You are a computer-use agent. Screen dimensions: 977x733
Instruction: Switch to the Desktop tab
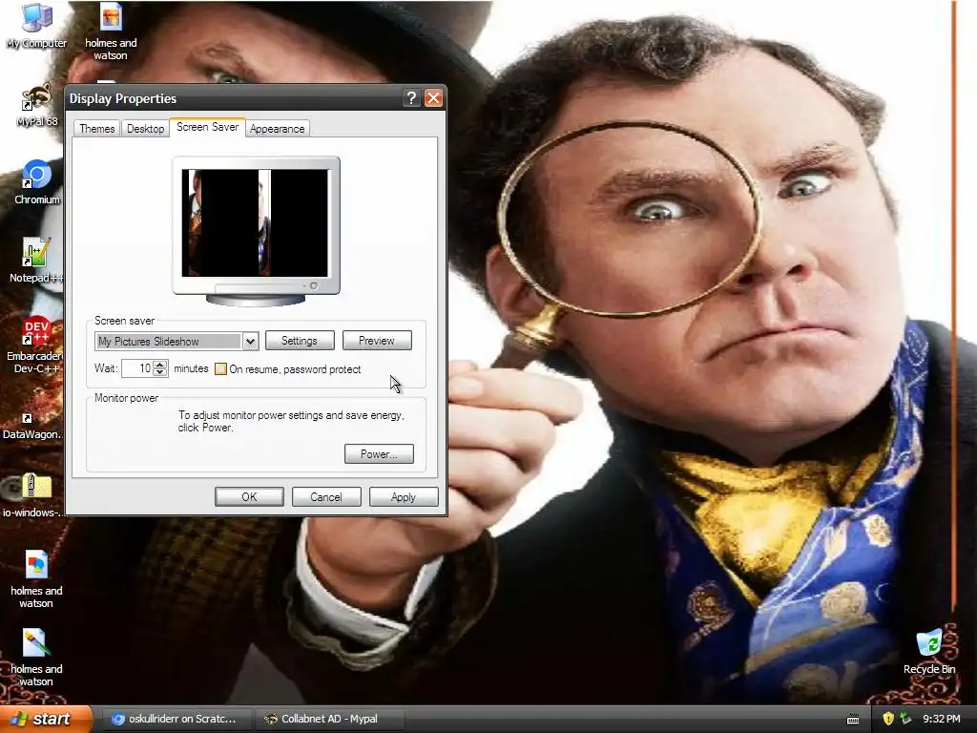(145, 129)
